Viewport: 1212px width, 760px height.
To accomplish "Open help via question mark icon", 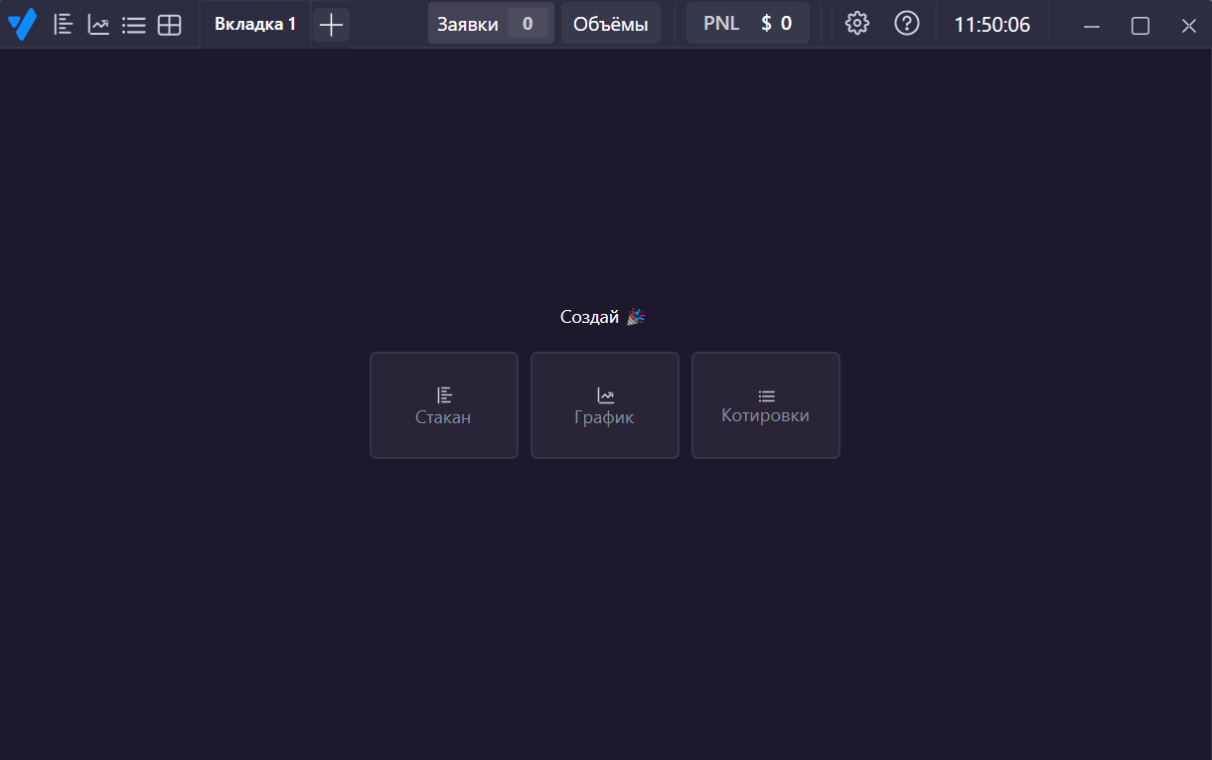I will coord(907,23).
